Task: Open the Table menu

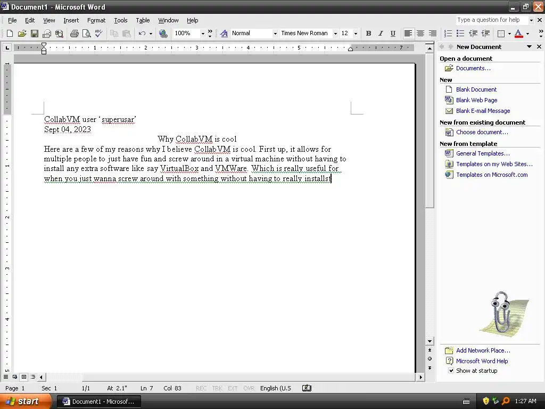Action: click(x=143, y=20)
